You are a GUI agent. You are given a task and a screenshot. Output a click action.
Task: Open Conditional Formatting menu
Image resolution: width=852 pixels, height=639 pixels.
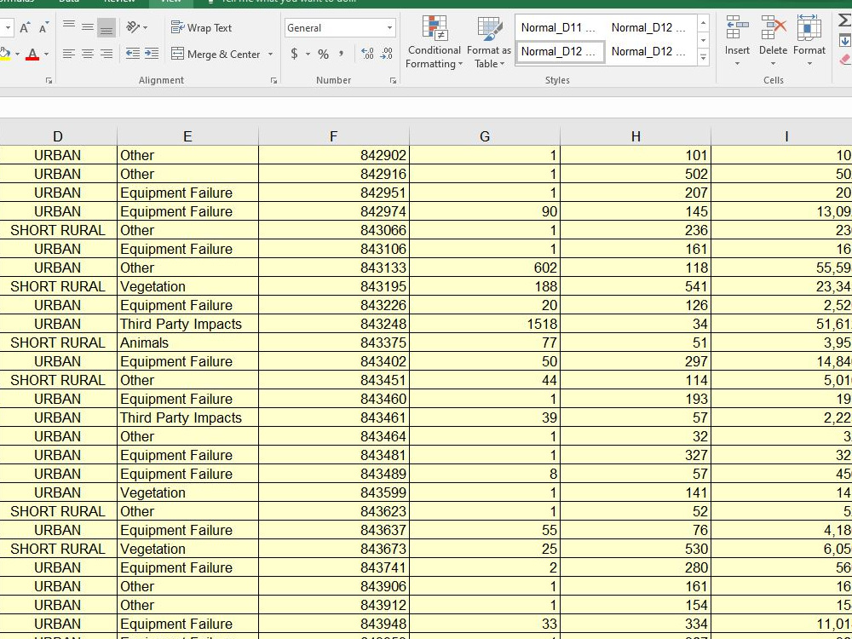[435, 43]
